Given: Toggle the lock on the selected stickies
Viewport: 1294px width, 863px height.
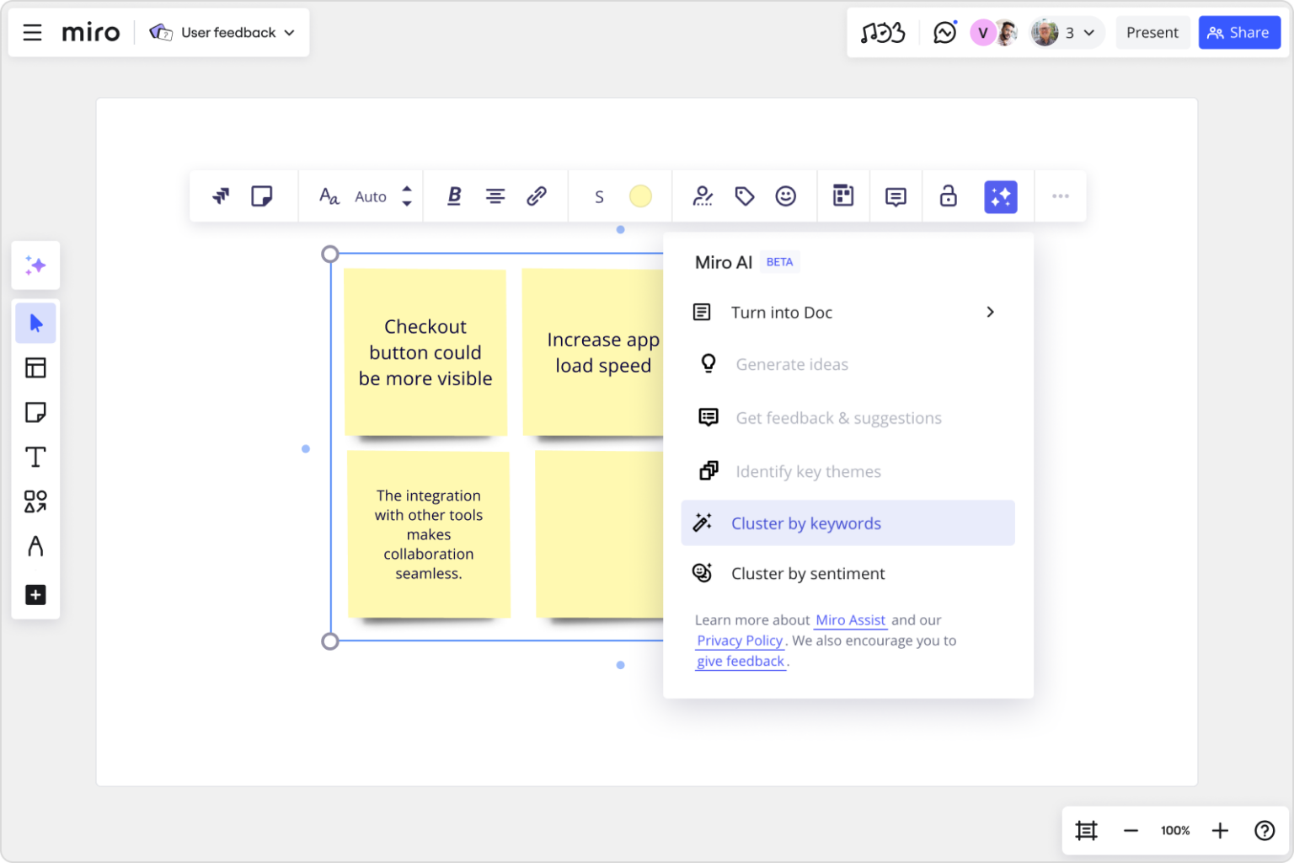Looking at the screenshot, I should click(x=948, y=196).
